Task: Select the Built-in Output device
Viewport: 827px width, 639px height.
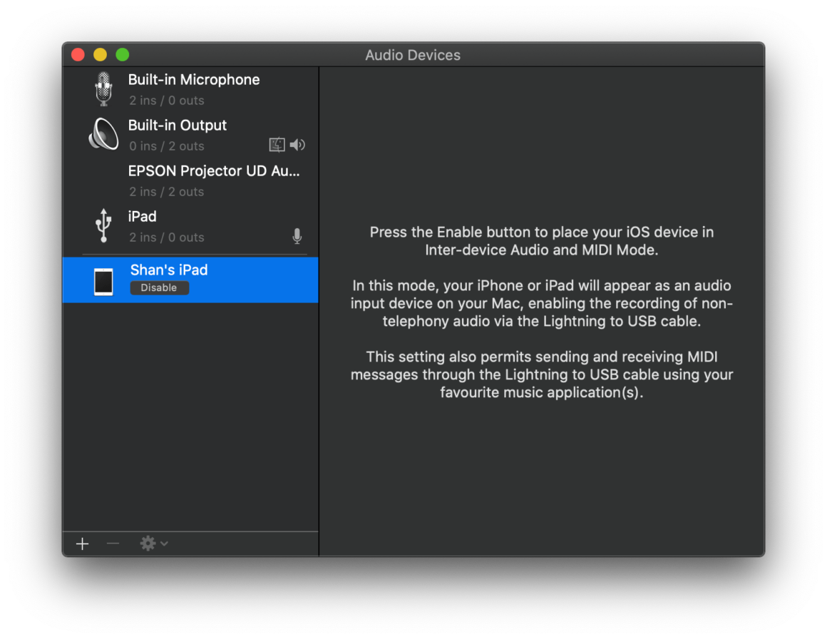Action: click(178, 125)
